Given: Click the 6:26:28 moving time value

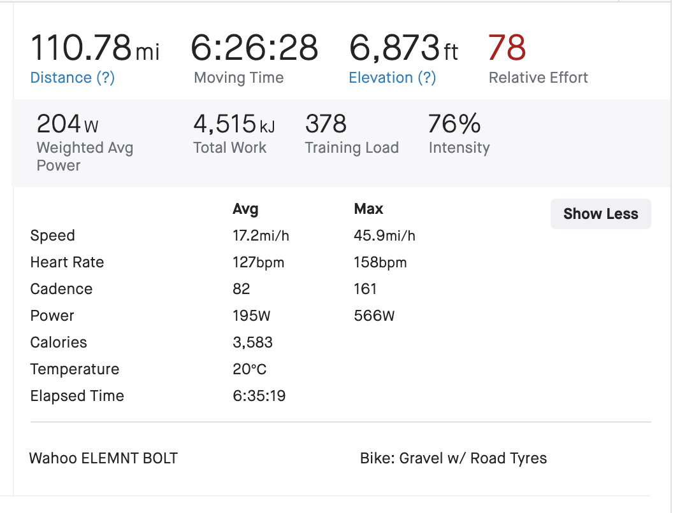Looking at the screenshot, I should [x=254, y=48].
